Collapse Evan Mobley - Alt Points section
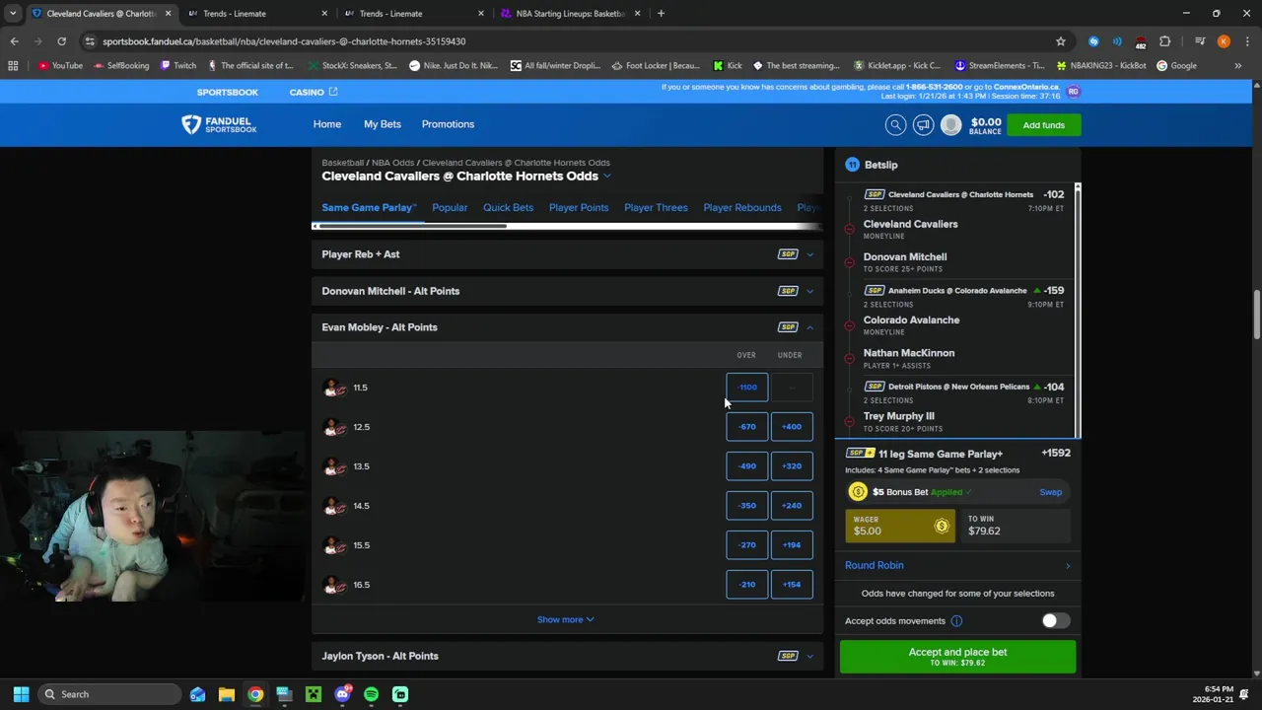This screenshot has height=710, width=1262. point(567,327)
